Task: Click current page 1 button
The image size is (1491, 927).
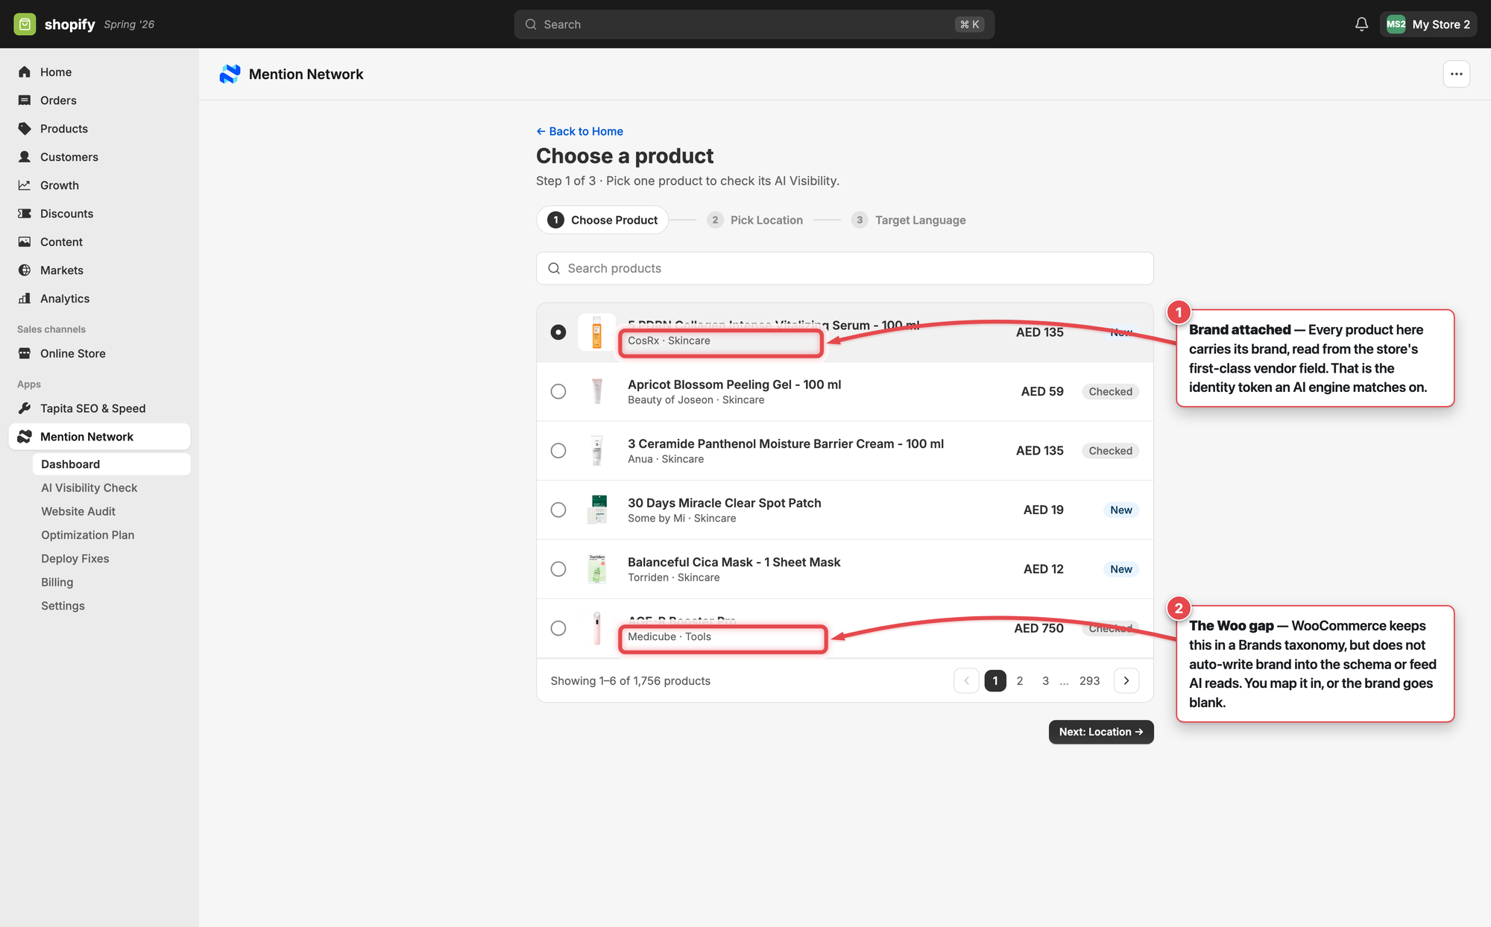Action: click(995, 681)
